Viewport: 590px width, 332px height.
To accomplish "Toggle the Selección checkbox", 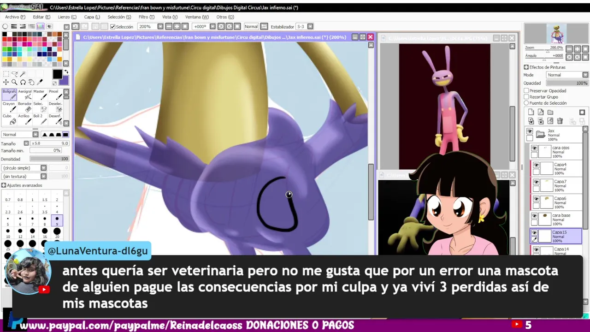I will [x=112, y=26].
